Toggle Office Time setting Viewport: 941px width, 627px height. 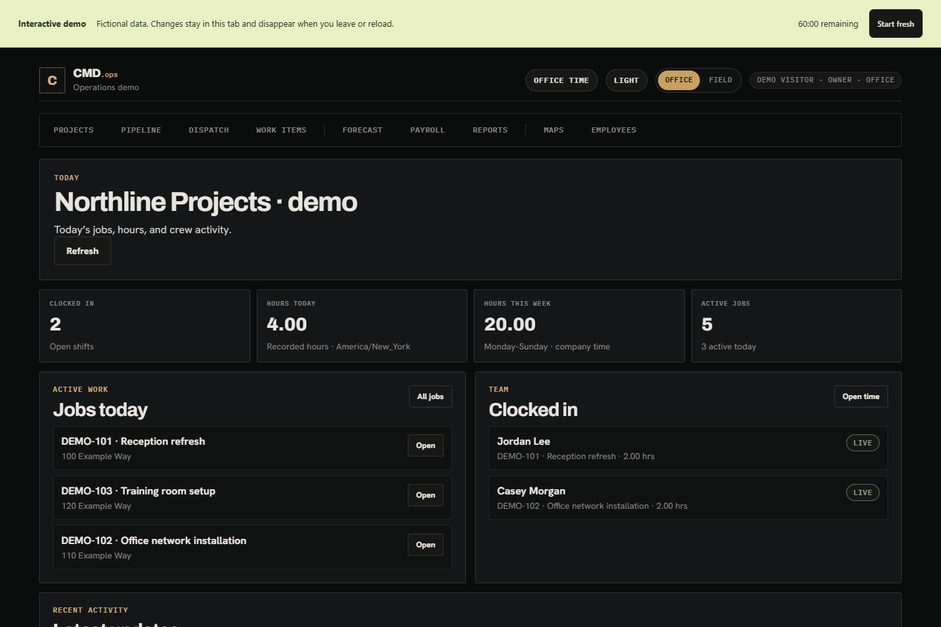click(561, 80)
